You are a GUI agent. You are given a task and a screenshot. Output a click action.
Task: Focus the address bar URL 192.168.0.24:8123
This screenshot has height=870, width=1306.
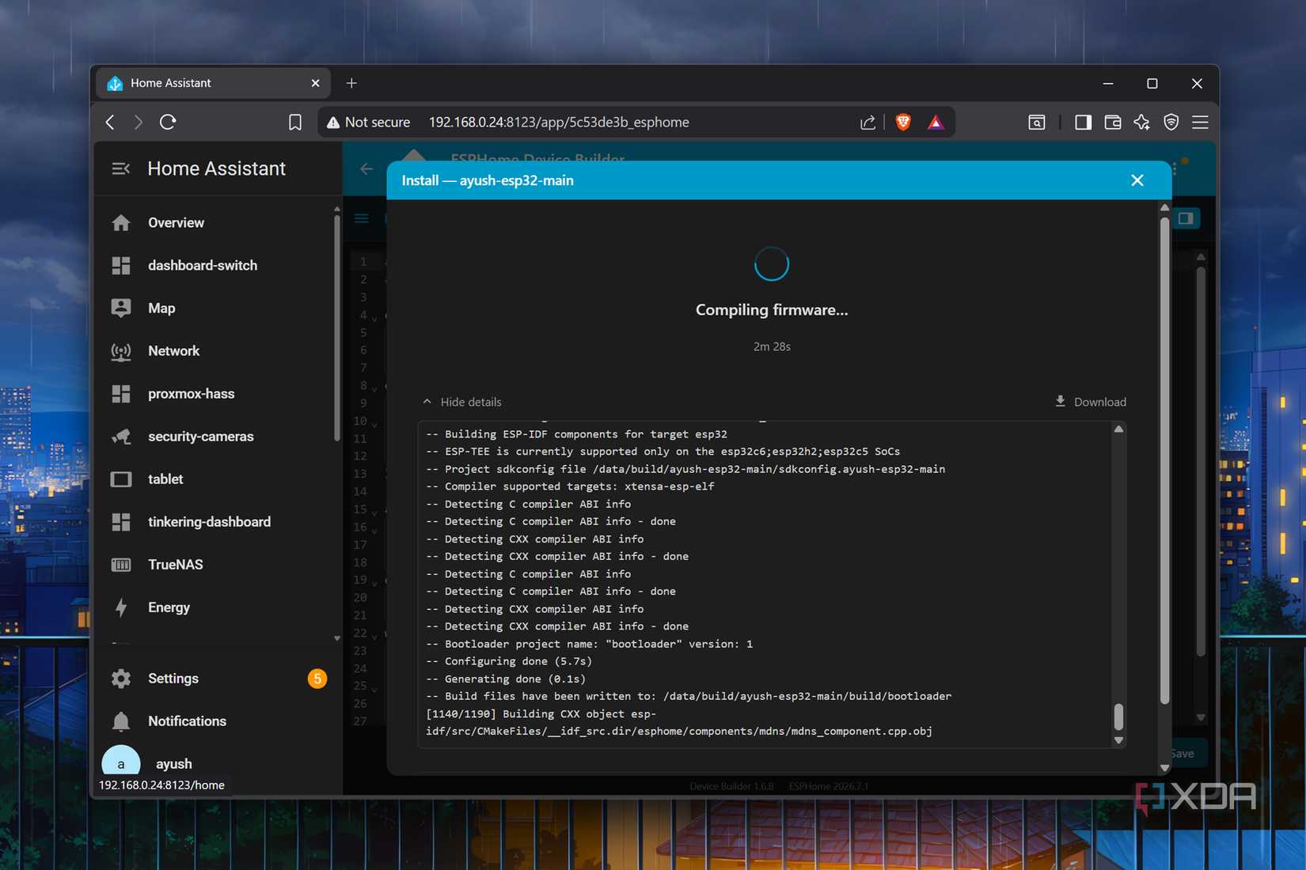559,122
